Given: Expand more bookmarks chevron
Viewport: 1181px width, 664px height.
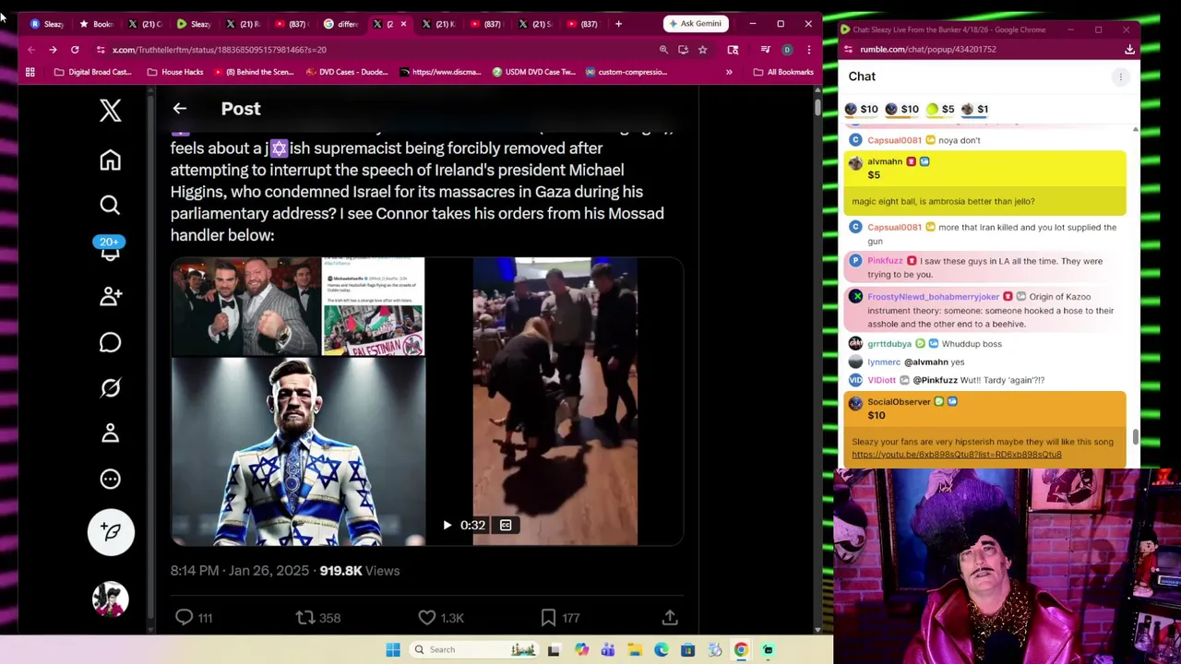Looking at the screenshot, I should point(729,72).
